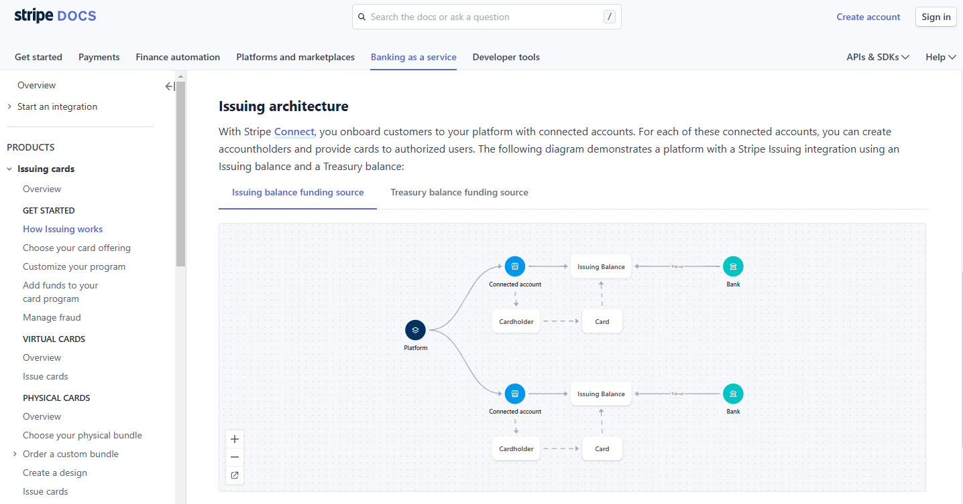The width and height of the screenshot is (963, 504).
Task: Open the Developer tools tab
Action: coord(506,58)
